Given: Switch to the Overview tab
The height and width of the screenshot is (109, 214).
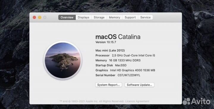Looking at the screenshot, I should pos(67,17).
